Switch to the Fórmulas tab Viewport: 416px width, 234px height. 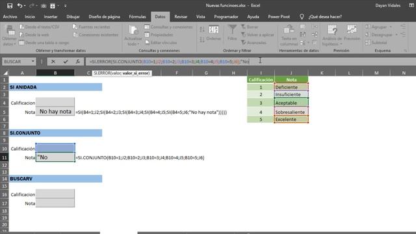(x=137, y=17)
